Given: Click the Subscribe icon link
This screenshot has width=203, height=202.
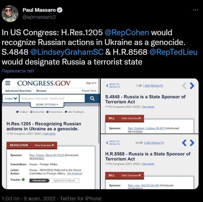Looking at the screenshot, I should [x=37, y=112].
